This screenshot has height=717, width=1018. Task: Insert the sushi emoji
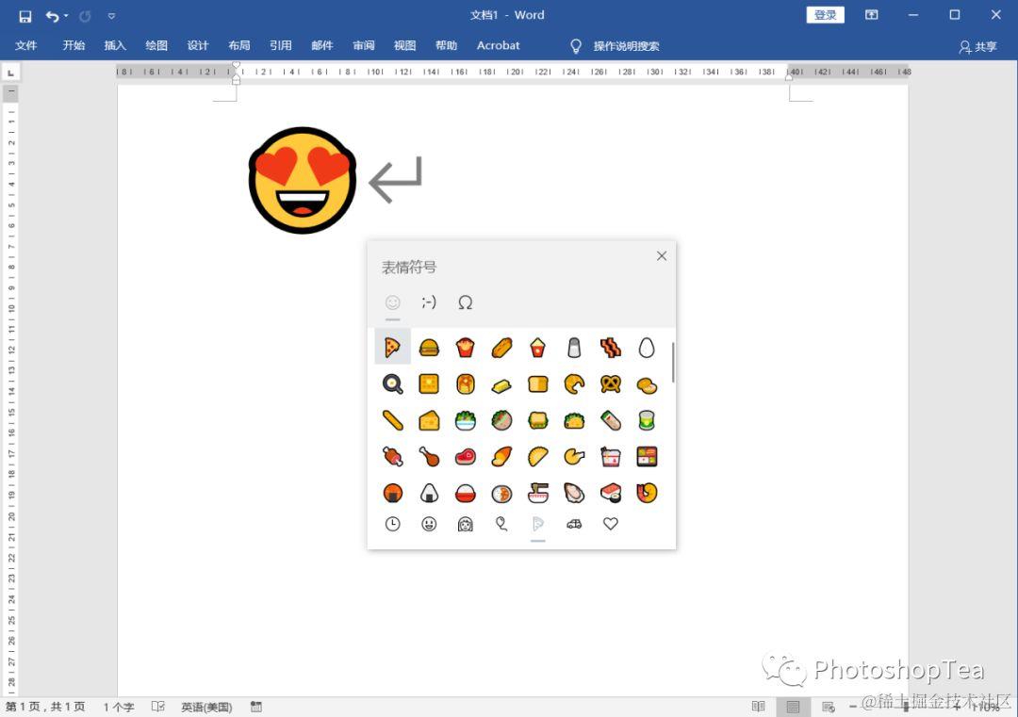(610, 493)
